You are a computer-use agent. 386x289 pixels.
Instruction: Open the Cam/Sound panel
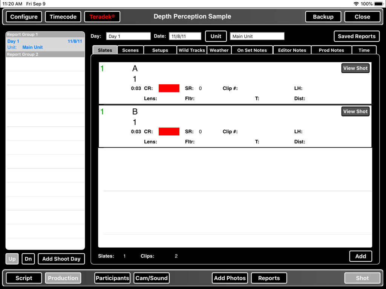(151, 278)
